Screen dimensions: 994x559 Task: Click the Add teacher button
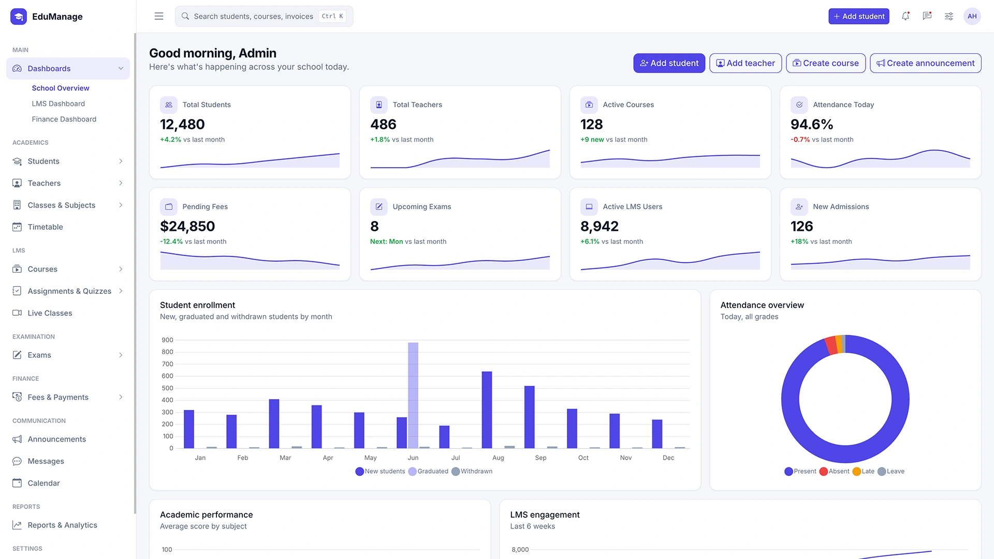pos(745,63)
